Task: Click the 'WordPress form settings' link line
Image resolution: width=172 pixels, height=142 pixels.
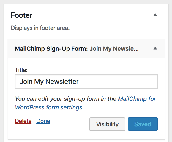Action: point(48,107)
